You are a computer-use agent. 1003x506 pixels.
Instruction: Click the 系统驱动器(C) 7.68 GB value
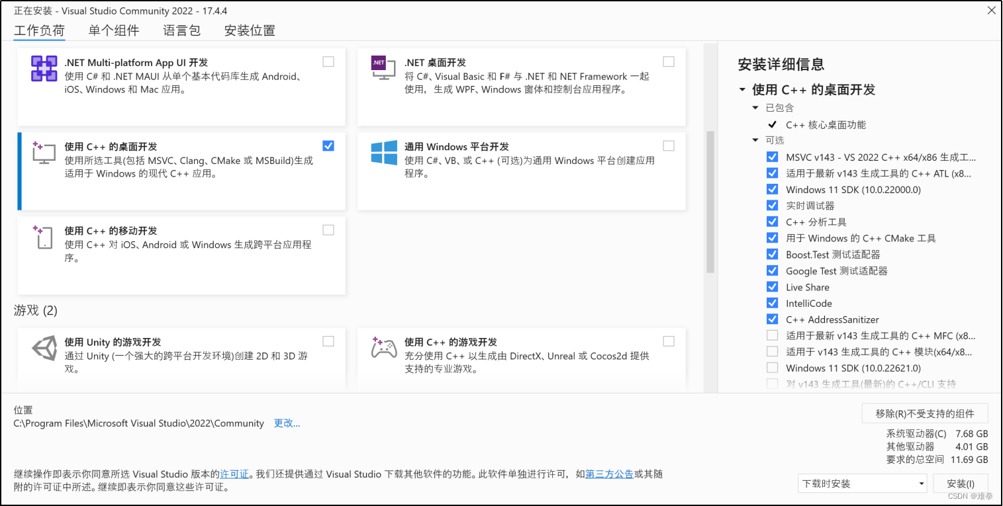[x=972, y=434]
